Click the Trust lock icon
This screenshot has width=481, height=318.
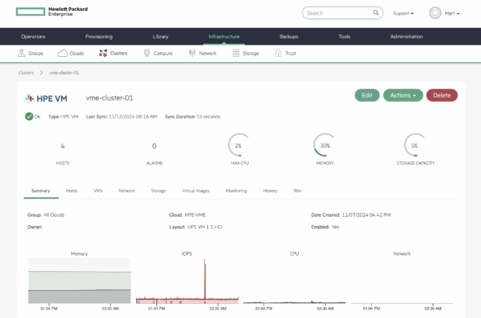click(277, 54)
